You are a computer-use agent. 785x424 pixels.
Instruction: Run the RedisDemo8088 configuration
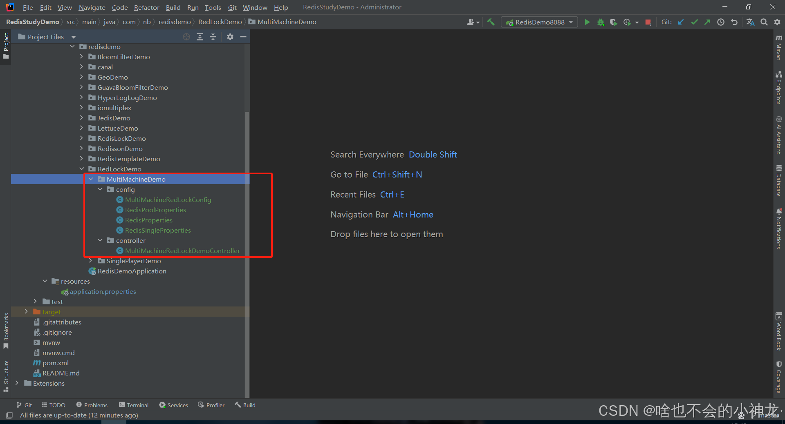pyautogui.click(x=587, y=22)
